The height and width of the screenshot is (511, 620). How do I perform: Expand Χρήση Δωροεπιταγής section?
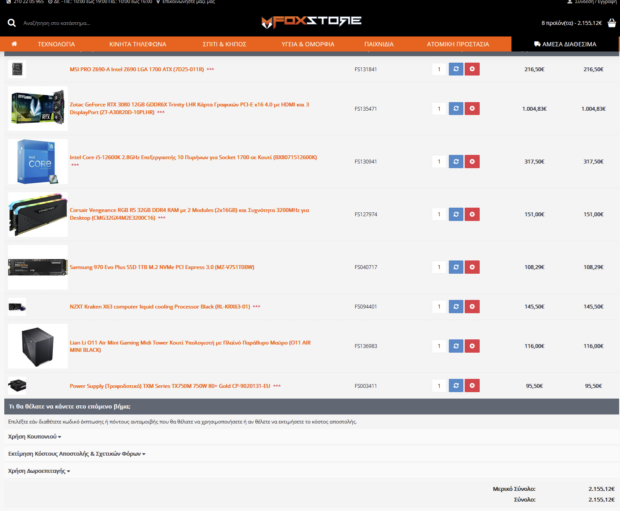[39, 471]
